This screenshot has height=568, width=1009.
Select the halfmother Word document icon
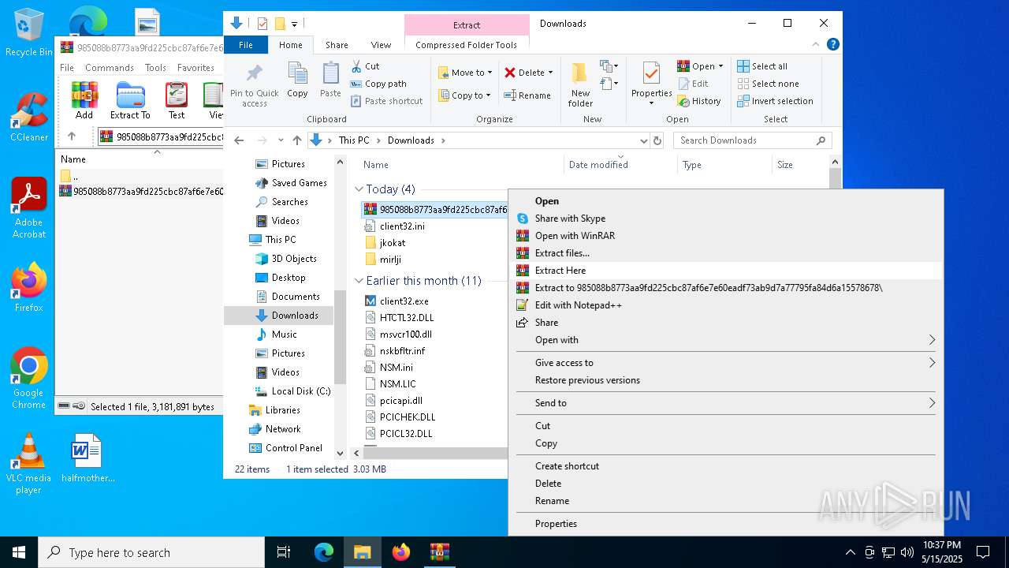coord(87,458)
